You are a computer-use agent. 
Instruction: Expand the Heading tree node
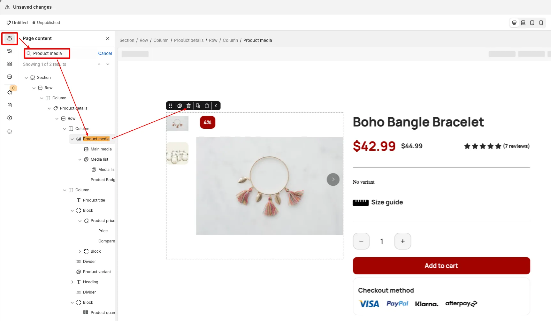pos(72,282)
